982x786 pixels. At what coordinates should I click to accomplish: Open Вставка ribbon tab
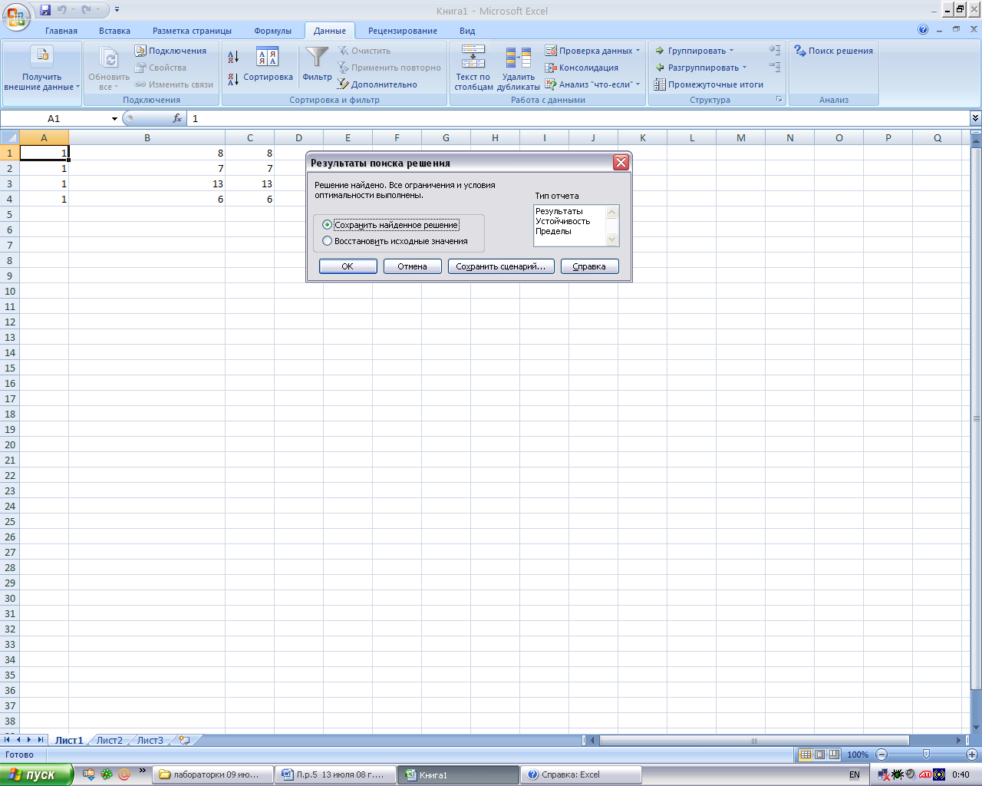coord(114,31)
